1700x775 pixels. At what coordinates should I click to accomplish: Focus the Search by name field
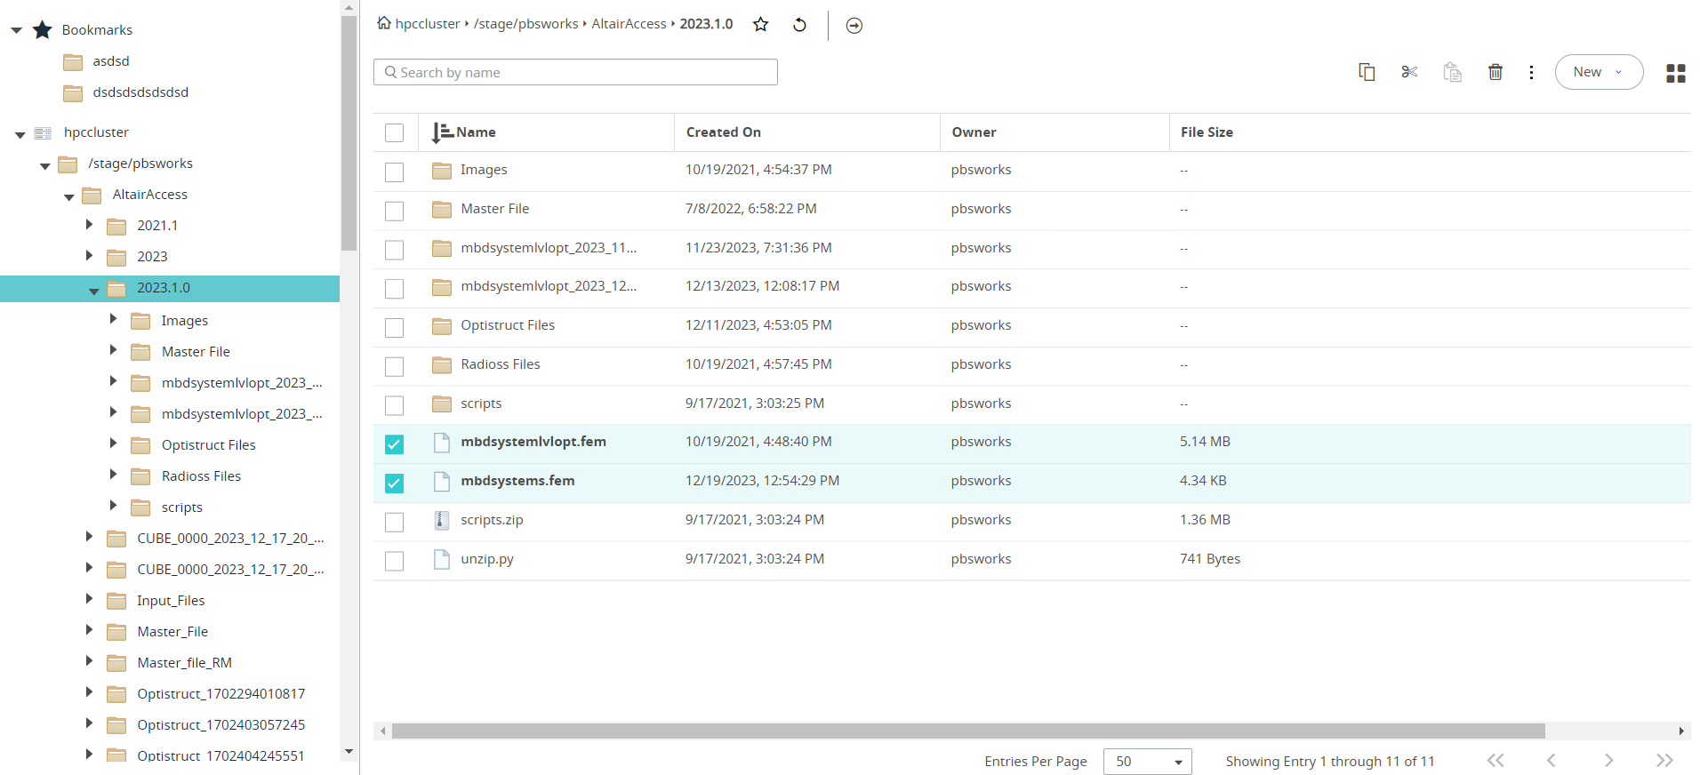[x=575, y=72]
